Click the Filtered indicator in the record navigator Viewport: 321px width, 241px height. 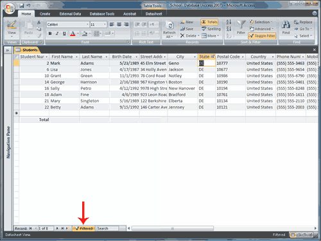tap(84, 228)
